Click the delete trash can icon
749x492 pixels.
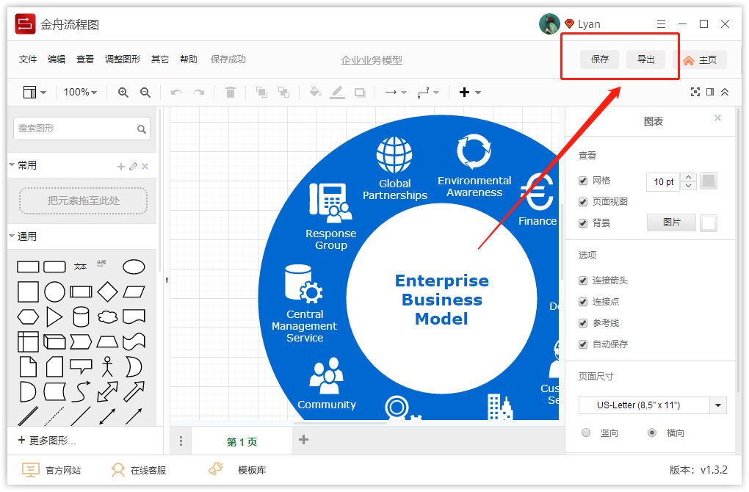[x=231, y=93]
